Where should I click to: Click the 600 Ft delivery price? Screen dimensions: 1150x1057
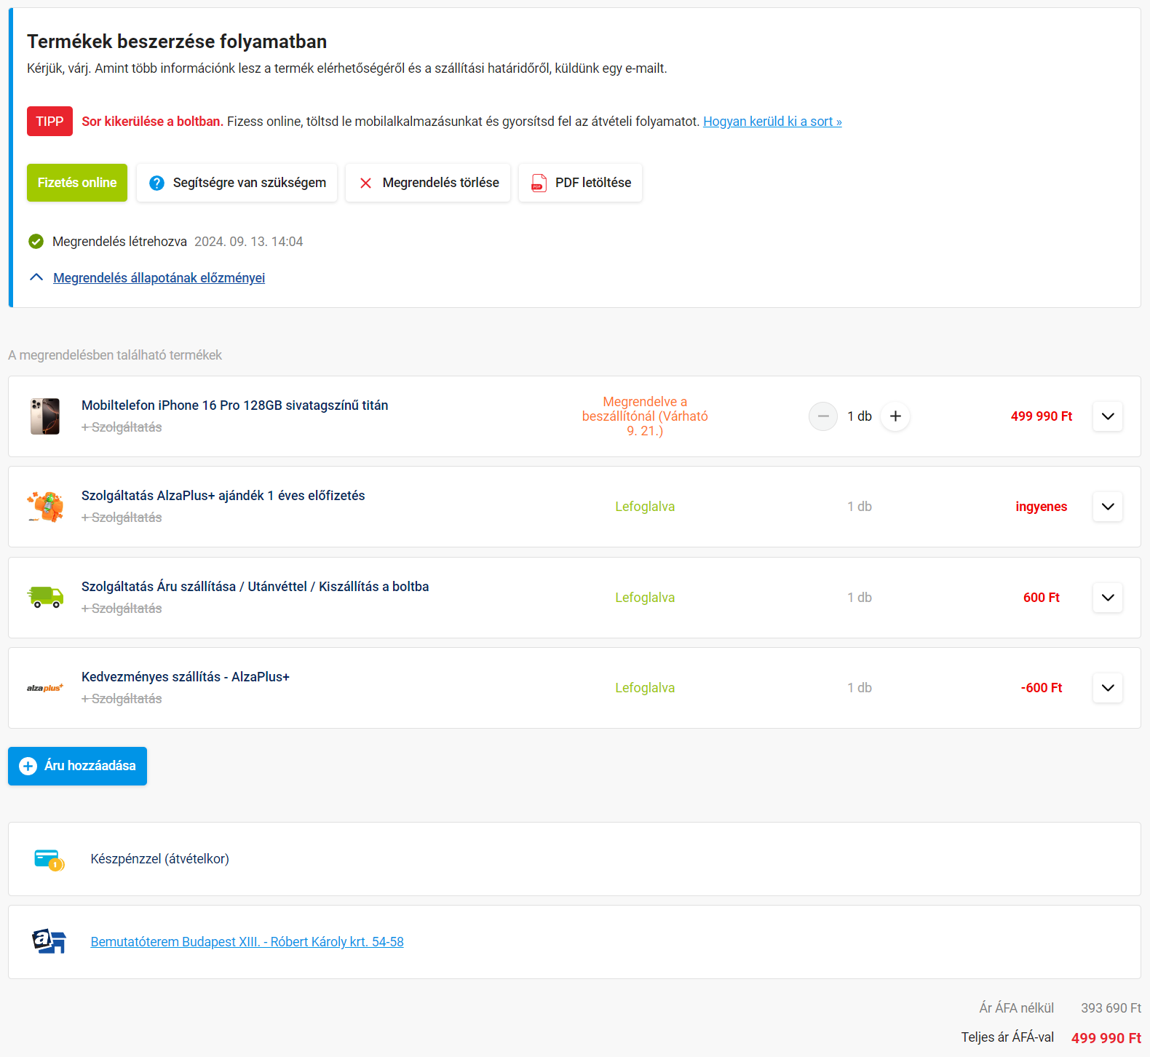1042,598
